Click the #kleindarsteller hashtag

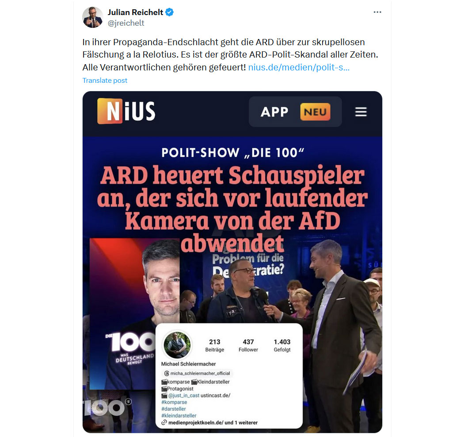pyautogui.click(x=179, y=416)
